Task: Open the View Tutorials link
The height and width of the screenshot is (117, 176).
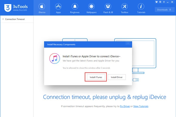Action: 141,106
